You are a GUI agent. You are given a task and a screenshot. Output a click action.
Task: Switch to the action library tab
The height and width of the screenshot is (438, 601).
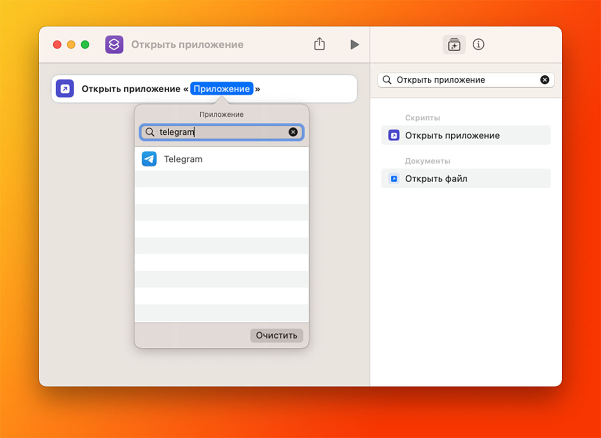coord(453,44)
